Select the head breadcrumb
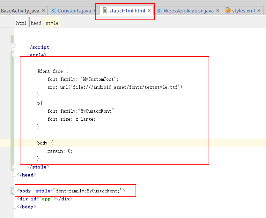Viewport: 266px width, 218px height. tap(36, 23)
